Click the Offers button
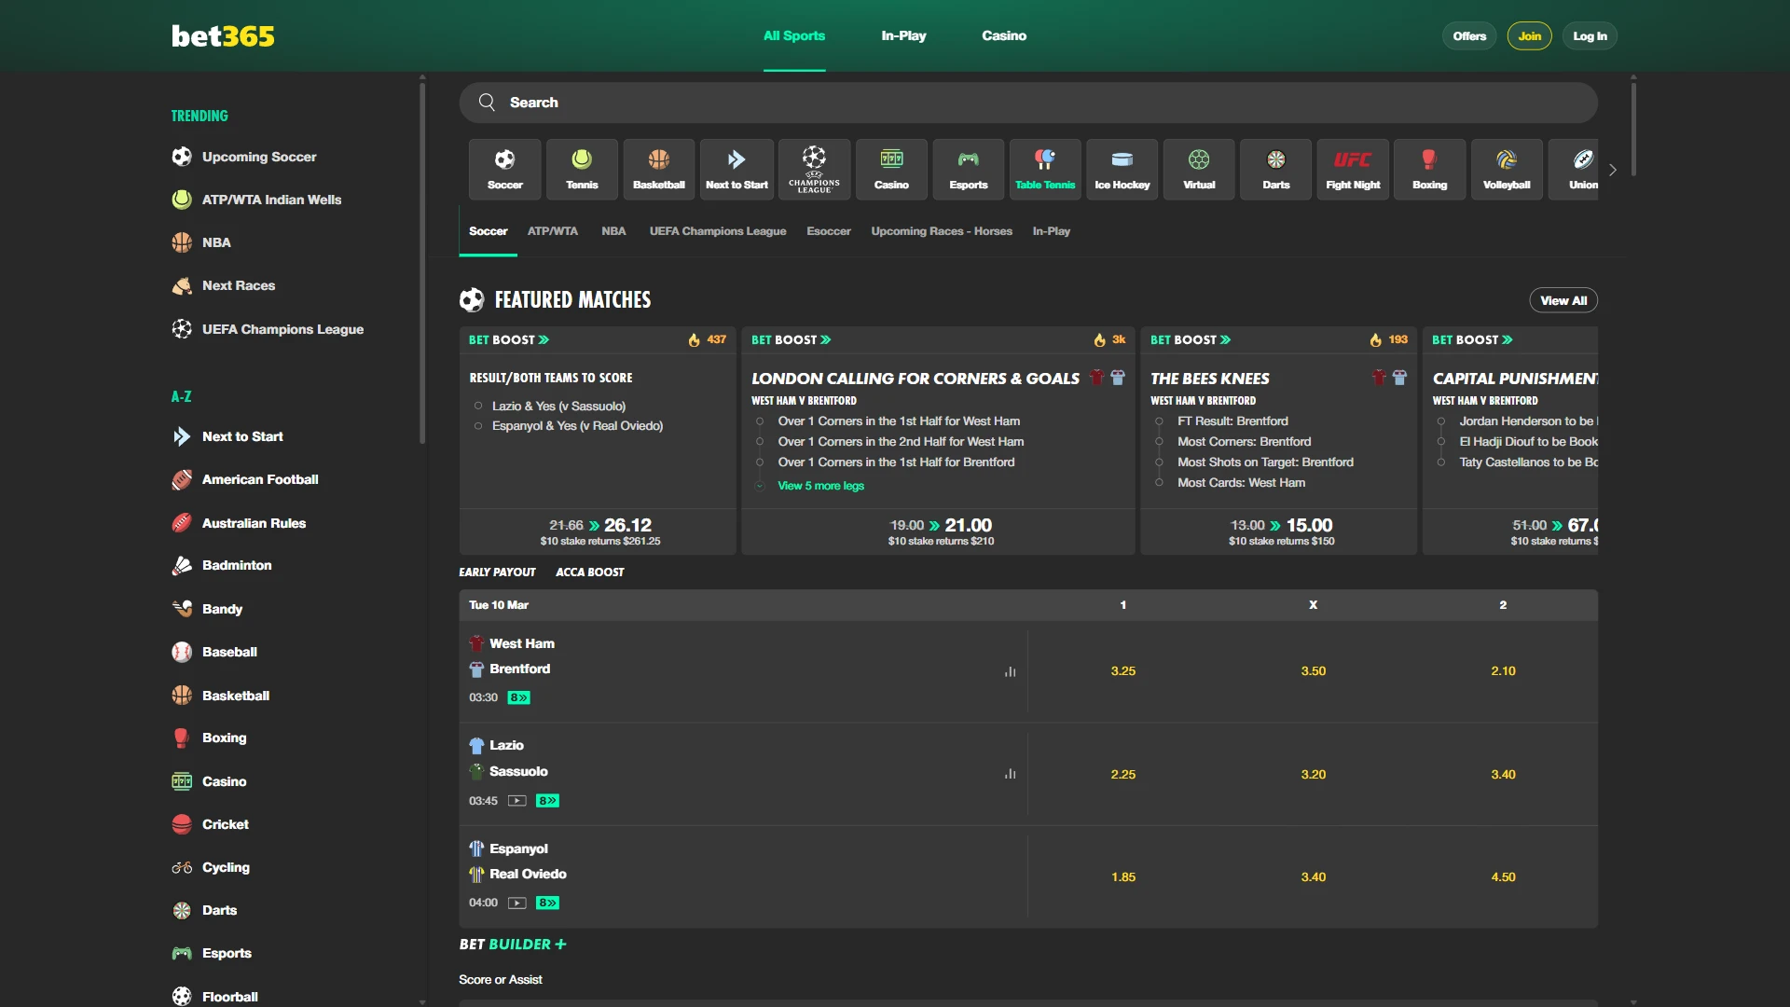The height and width of the screenshot is (1007, 1790). [x=1469, y=36]
